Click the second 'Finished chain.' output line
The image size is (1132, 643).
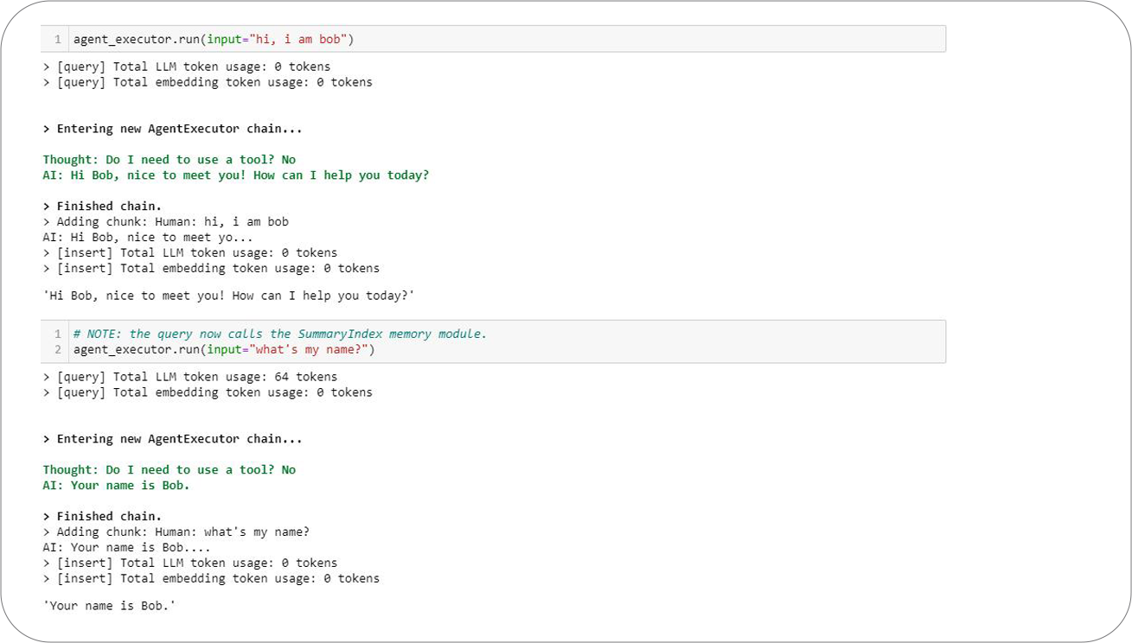pos(102,517)
